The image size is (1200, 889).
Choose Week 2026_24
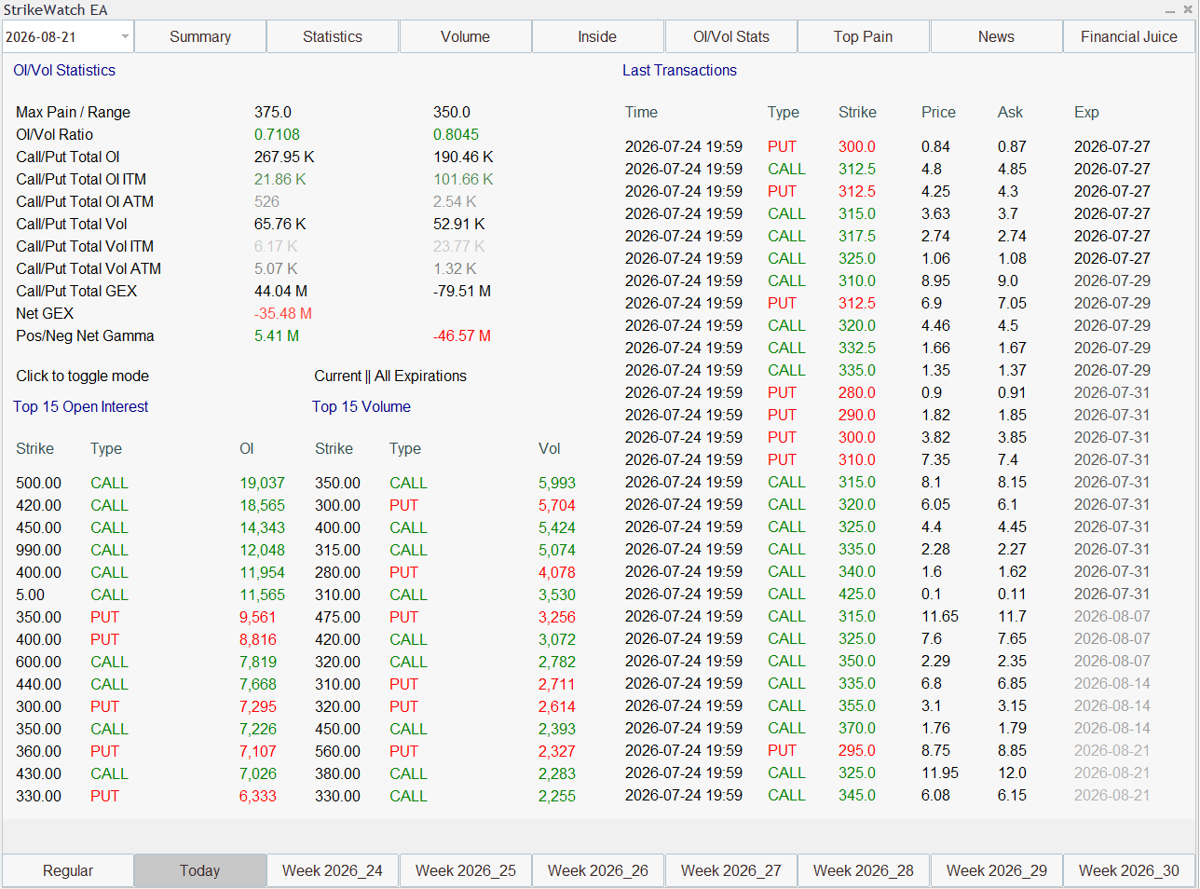tap(333, 870)
